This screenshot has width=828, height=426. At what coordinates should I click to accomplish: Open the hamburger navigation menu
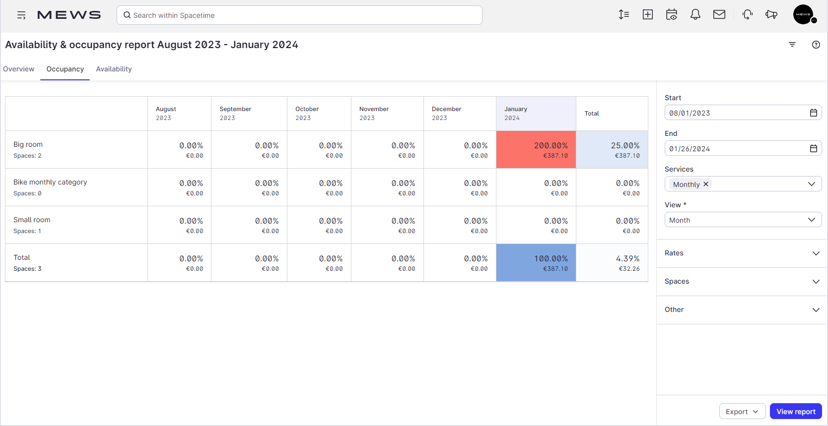[21, 15]
